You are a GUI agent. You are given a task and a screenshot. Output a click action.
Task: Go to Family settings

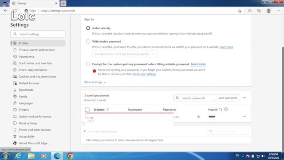pyautogui.click(x=23, y=96)
